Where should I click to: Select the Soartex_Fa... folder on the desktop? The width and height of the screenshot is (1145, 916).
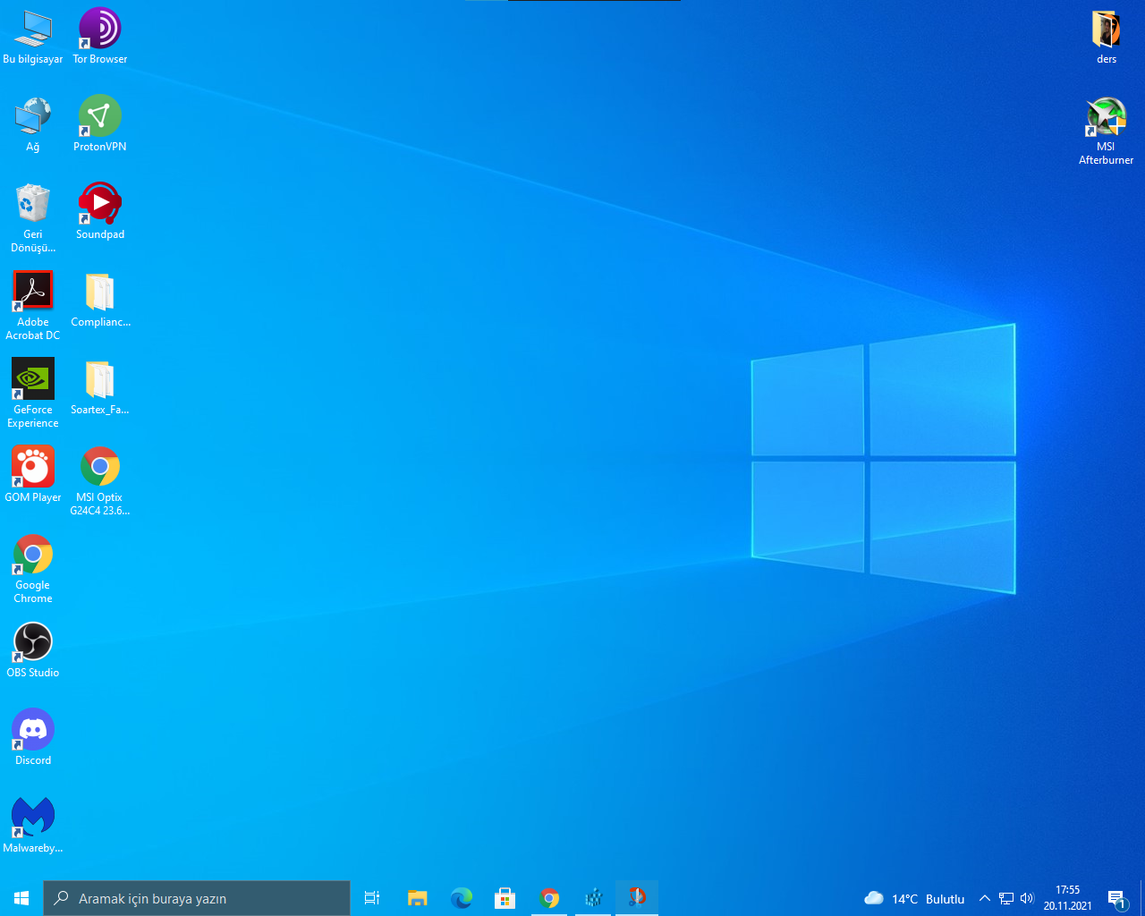[x=100, y=387]
